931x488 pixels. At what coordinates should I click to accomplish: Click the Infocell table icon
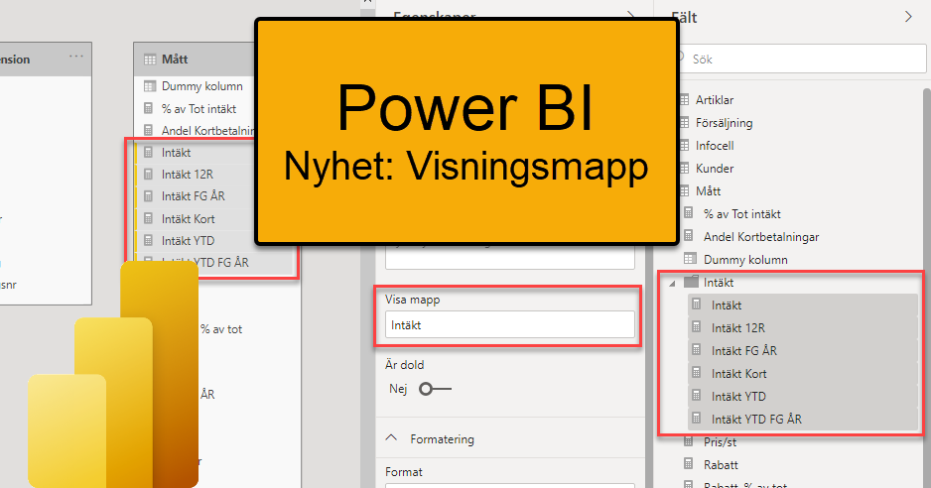[x=683, y=146]
